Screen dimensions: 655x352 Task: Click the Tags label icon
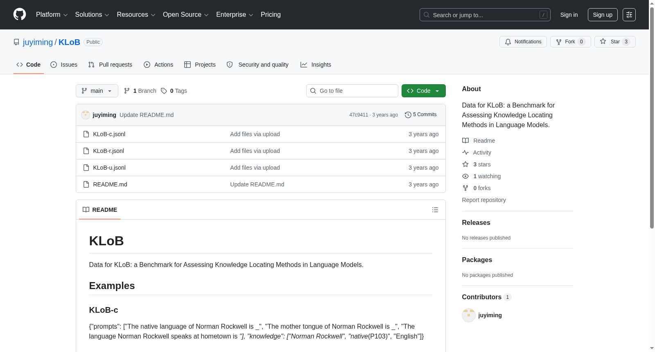click(x=164, y=91)
